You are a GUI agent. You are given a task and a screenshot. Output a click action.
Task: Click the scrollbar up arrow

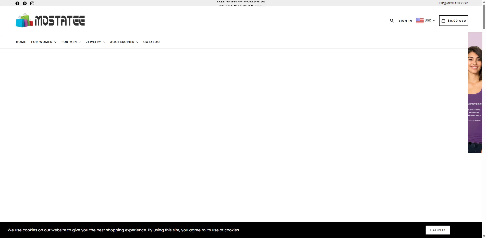484,2
